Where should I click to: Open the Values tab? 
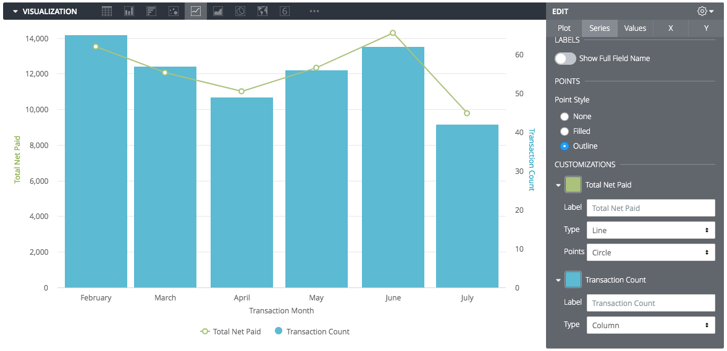tap(635, 28)
